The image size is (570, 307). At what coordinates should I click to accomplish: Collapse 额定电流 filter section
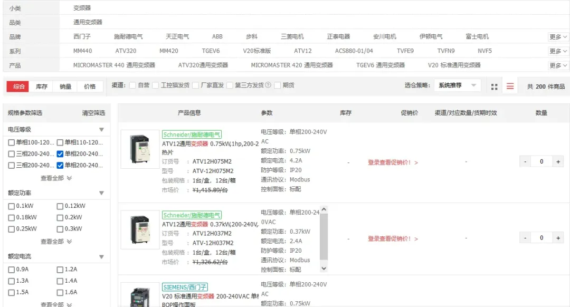click(x=101, y=257)
